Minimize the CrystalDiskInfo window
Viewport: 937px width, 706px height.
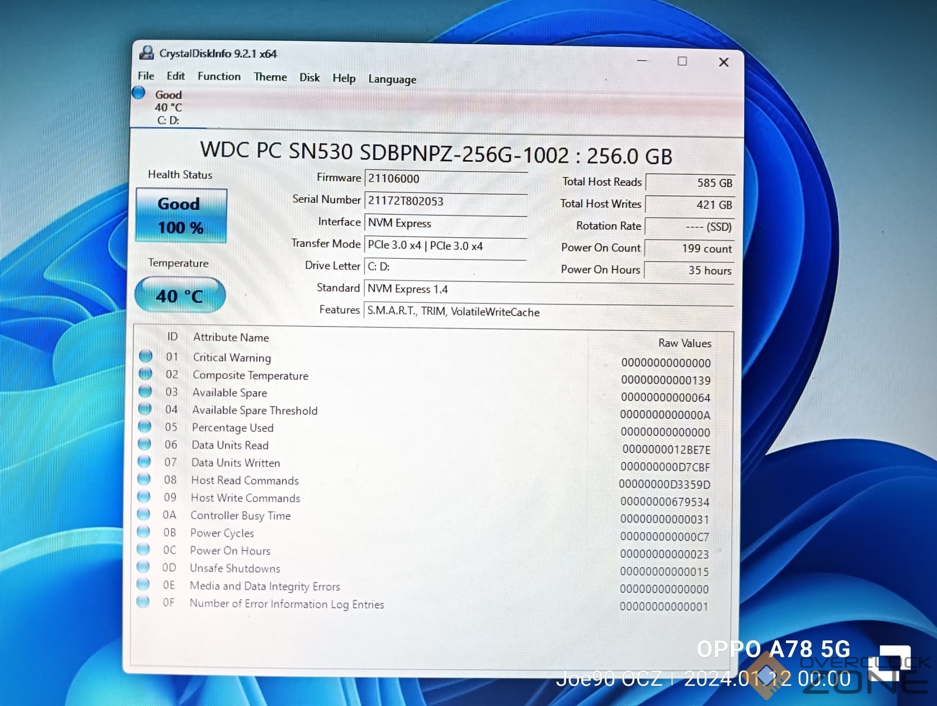click(642, 61)
